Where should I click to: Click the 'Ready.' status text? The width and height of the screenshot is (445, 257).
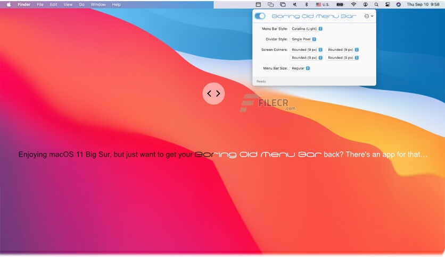(261, 81)
